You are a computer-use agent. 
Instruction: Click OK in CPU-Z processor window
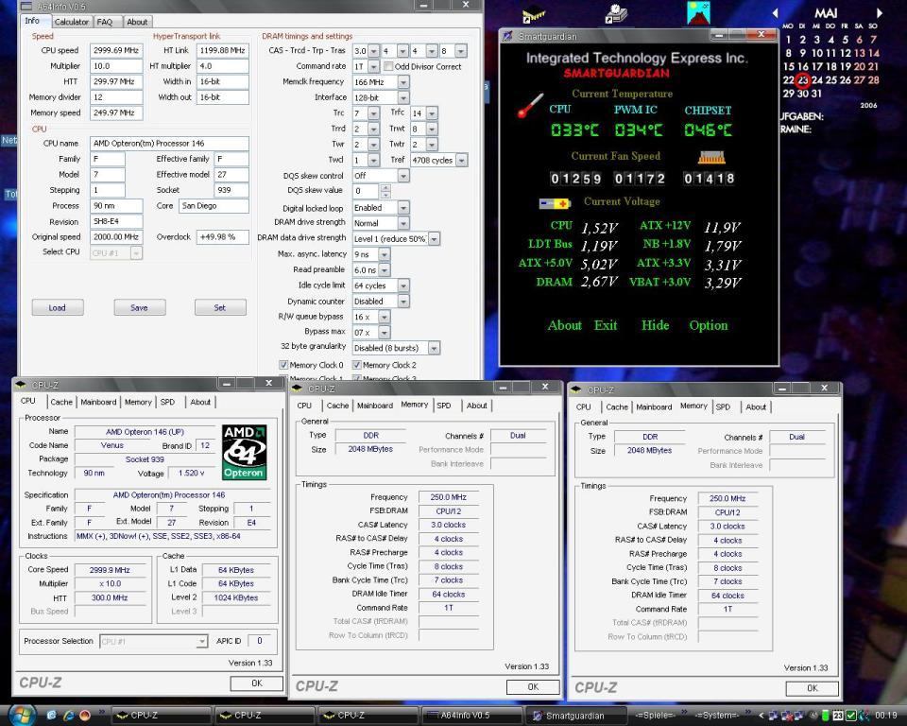pyautogui.click(x=257, y=683)
